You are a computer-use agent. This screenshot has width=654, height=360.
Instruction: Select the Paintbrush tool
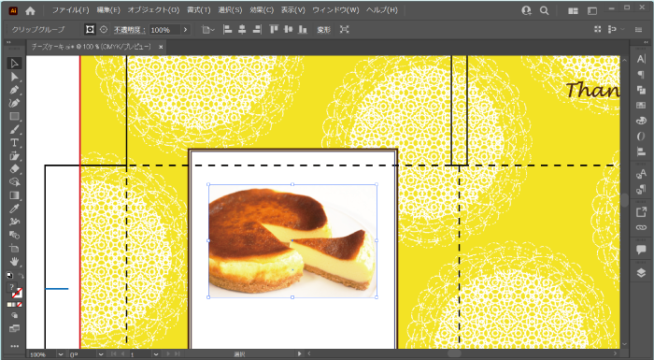coord(15,129)
